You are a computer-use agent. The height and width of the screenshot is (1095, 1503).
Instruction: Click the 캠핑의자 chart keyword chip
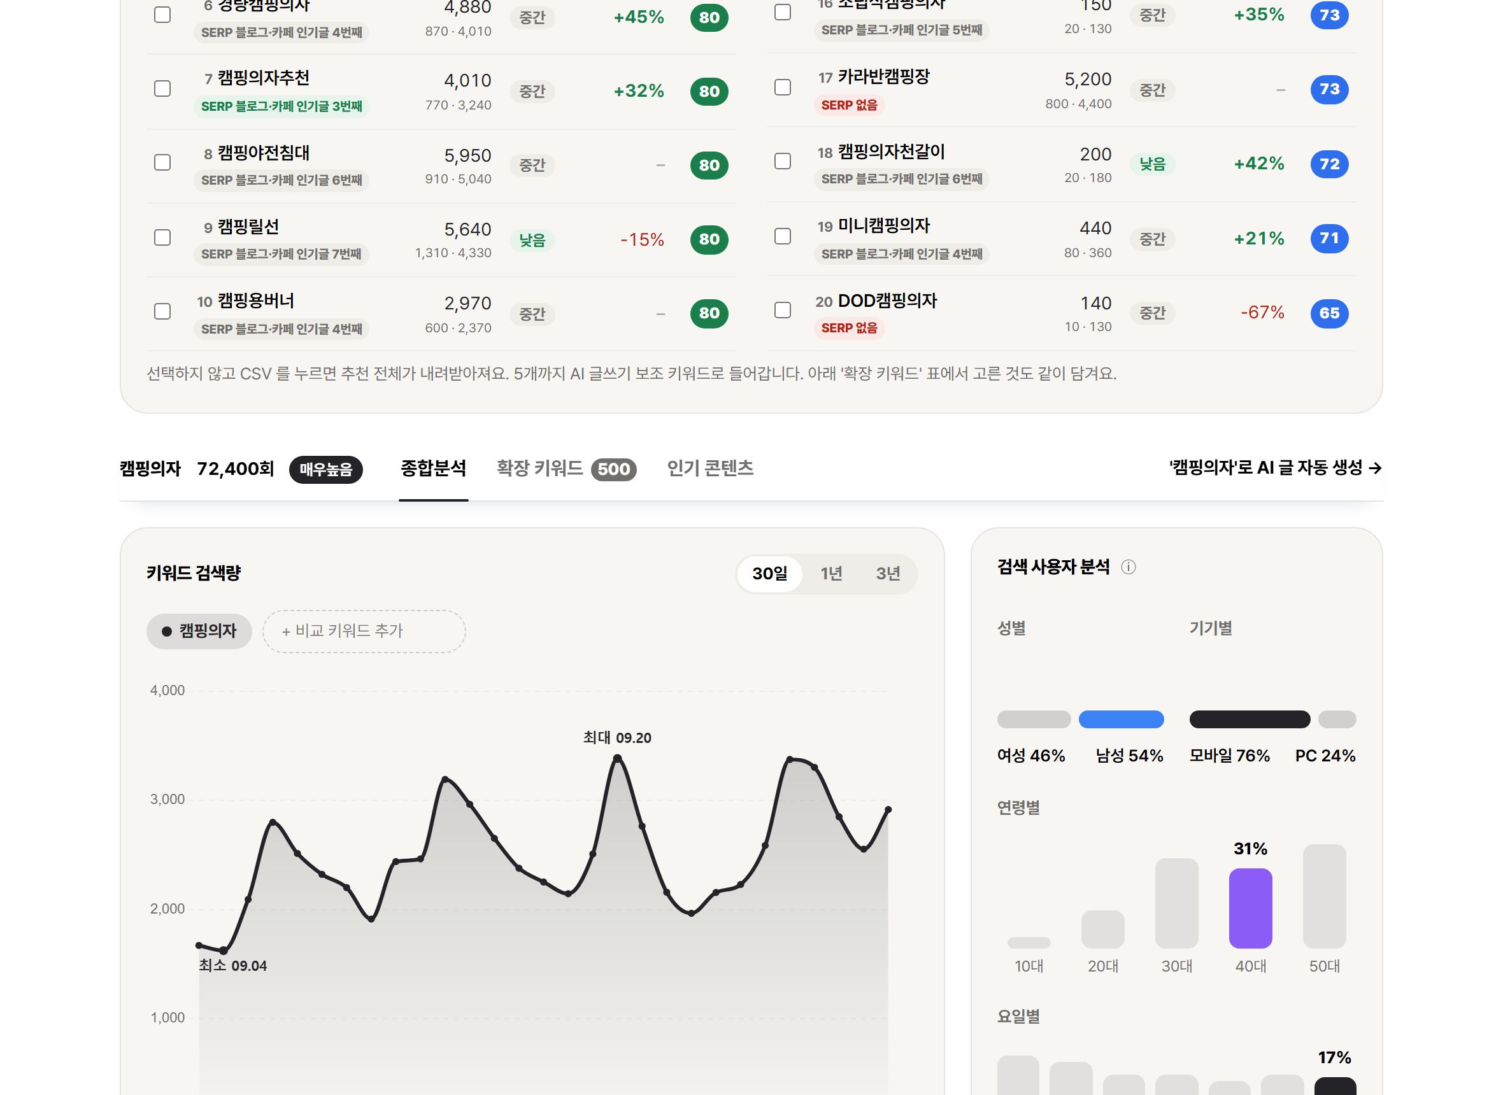coord(199,631)
